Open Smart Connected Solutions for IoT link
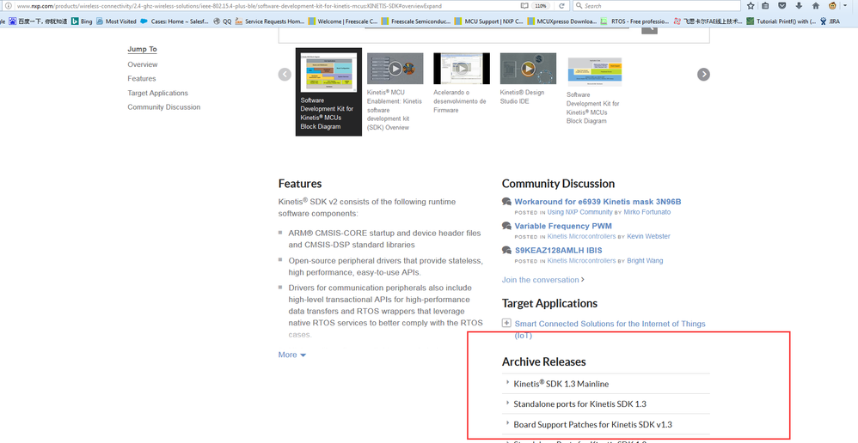This screenshot has width=858, height=443. click(x=610, y=330)
